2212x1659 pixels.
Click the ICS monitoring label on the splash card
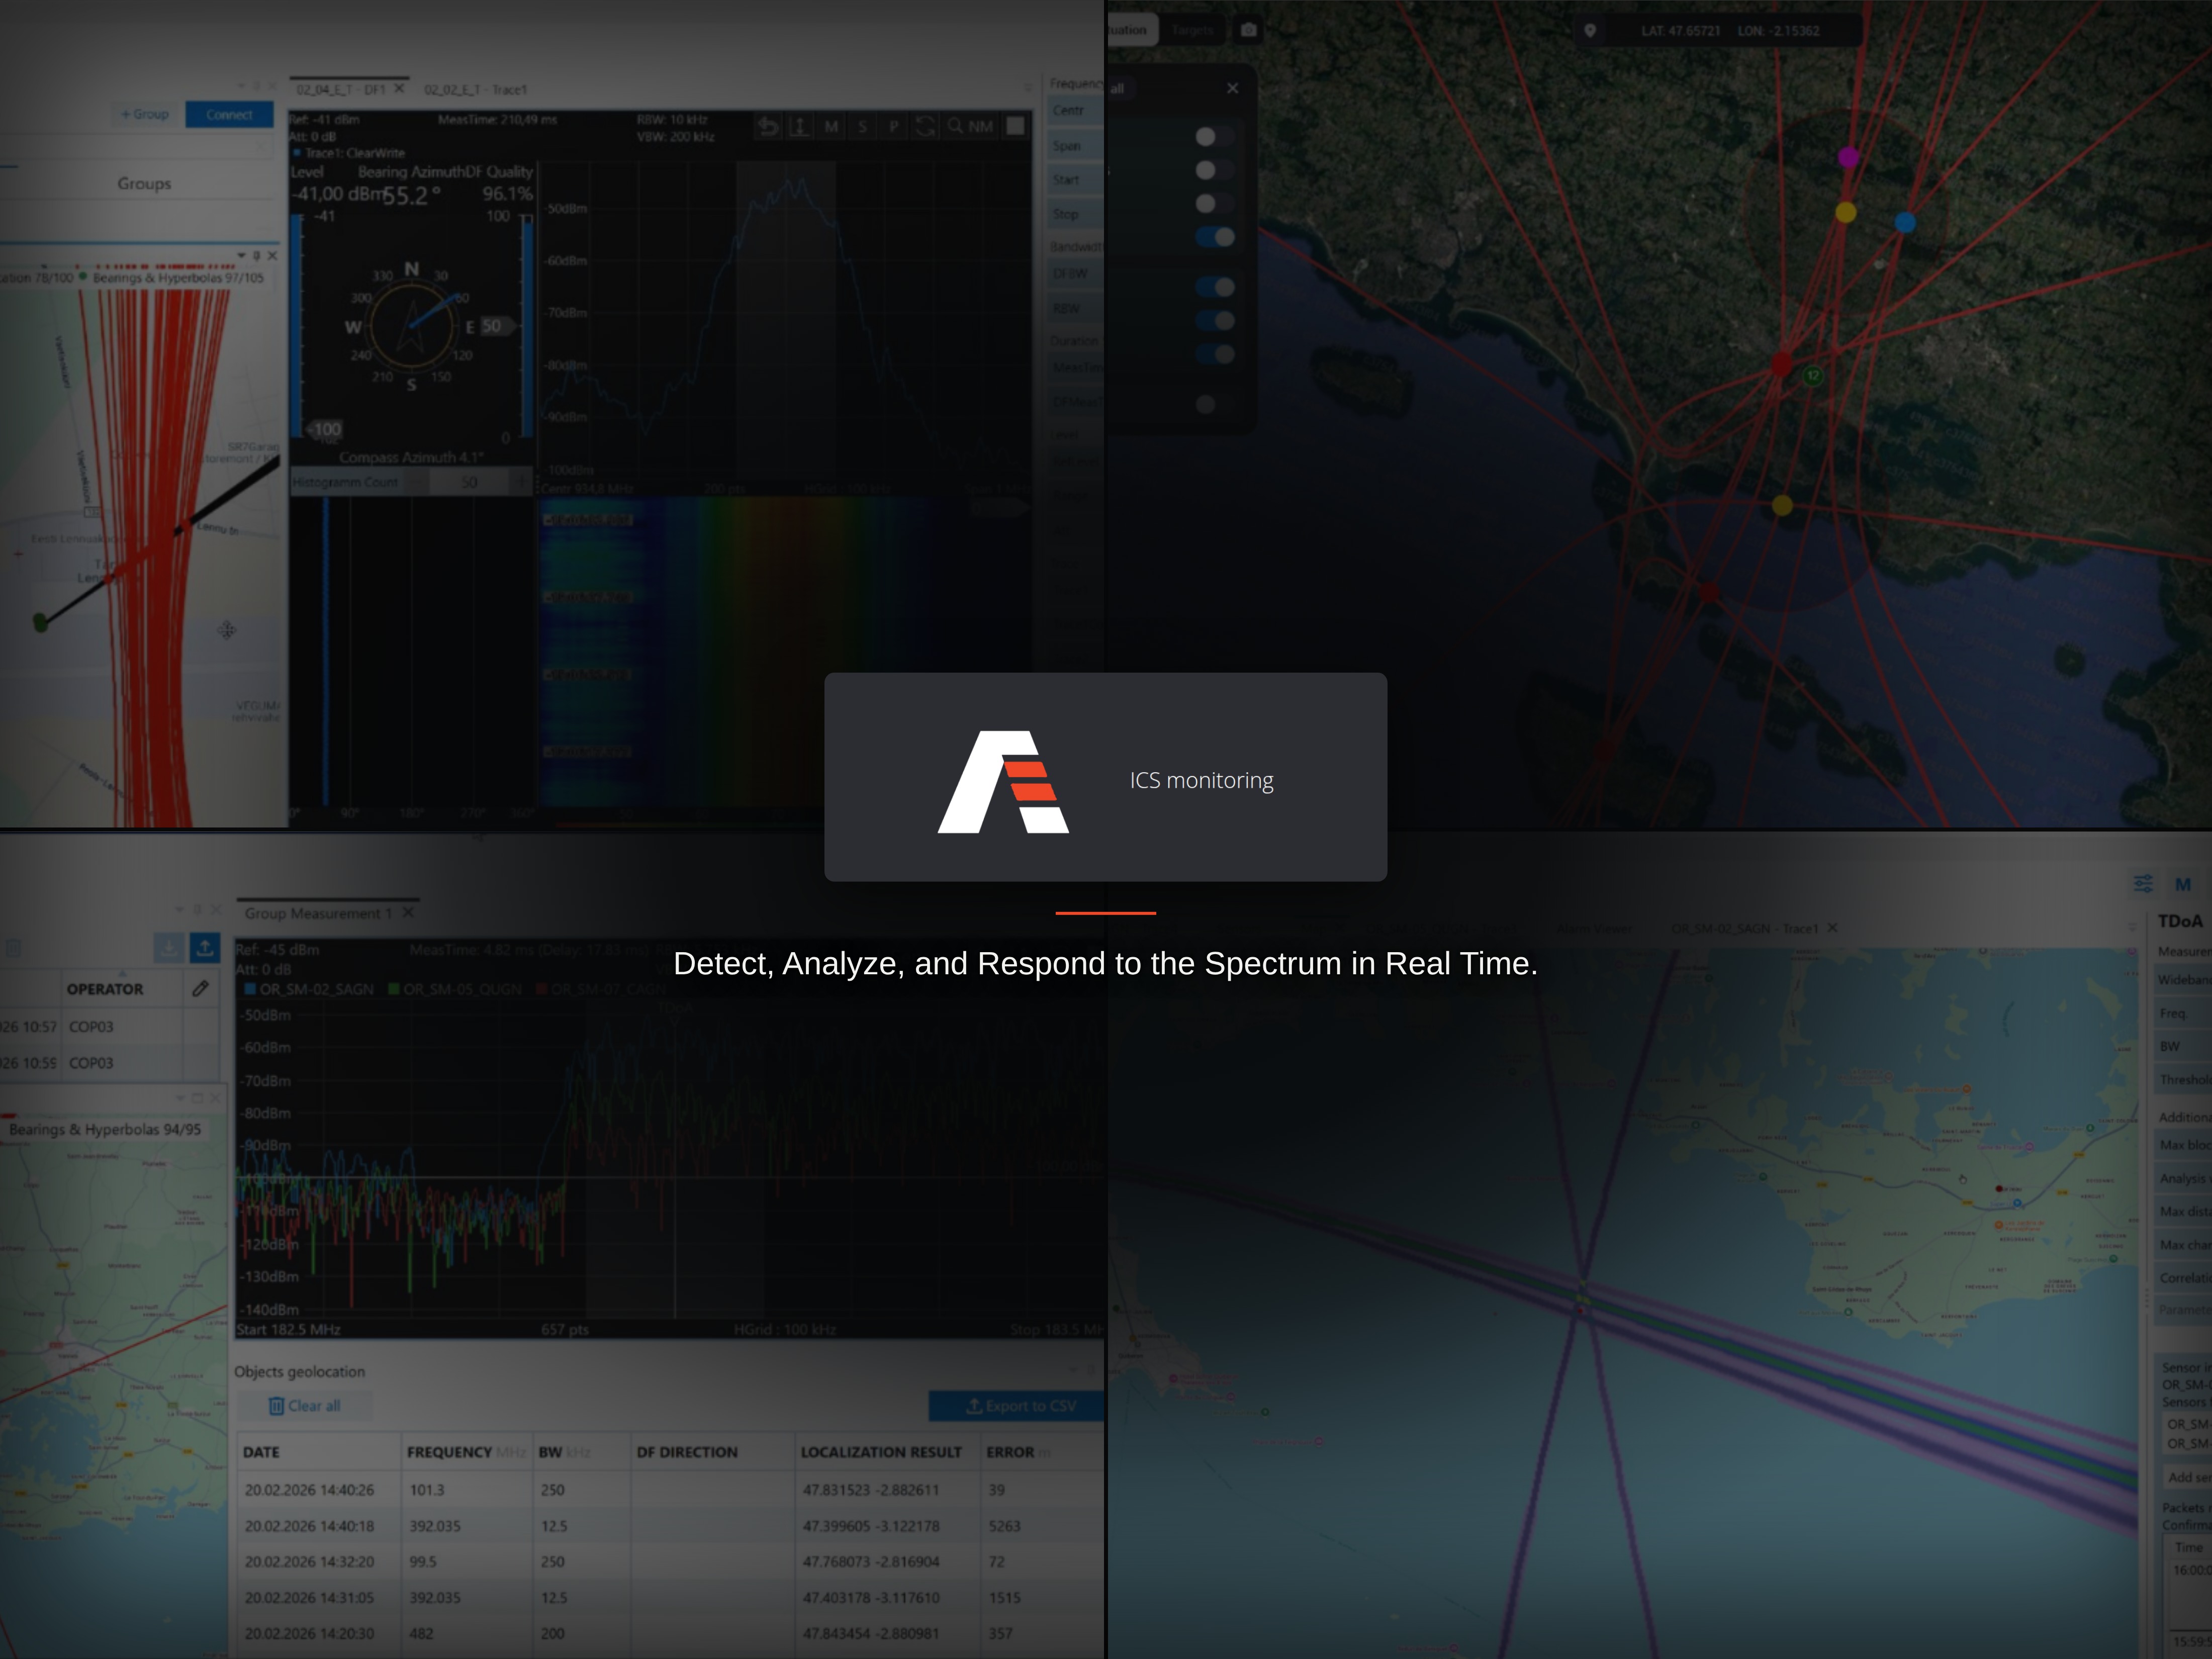[1201, 780]
